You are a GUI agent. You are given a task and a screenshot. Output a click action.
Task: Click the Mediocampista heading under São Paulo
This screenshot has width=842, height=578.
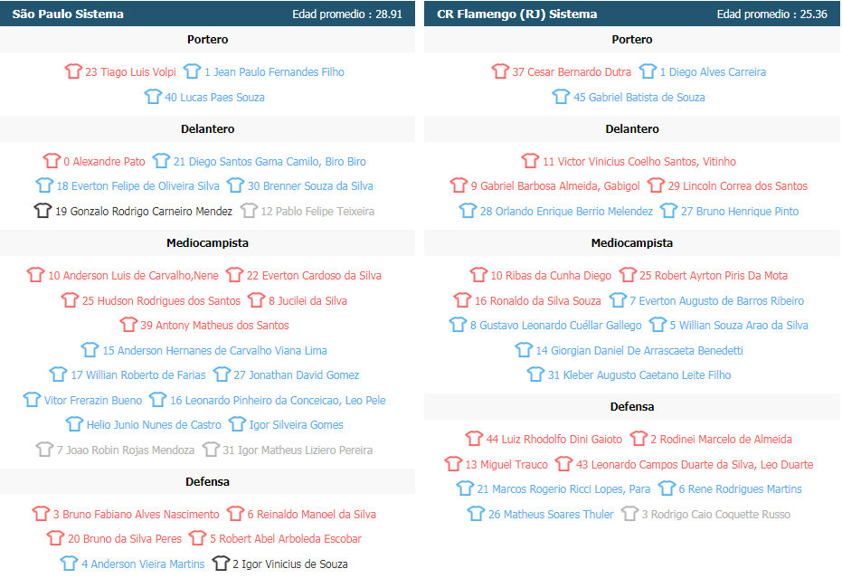[208, 242]
